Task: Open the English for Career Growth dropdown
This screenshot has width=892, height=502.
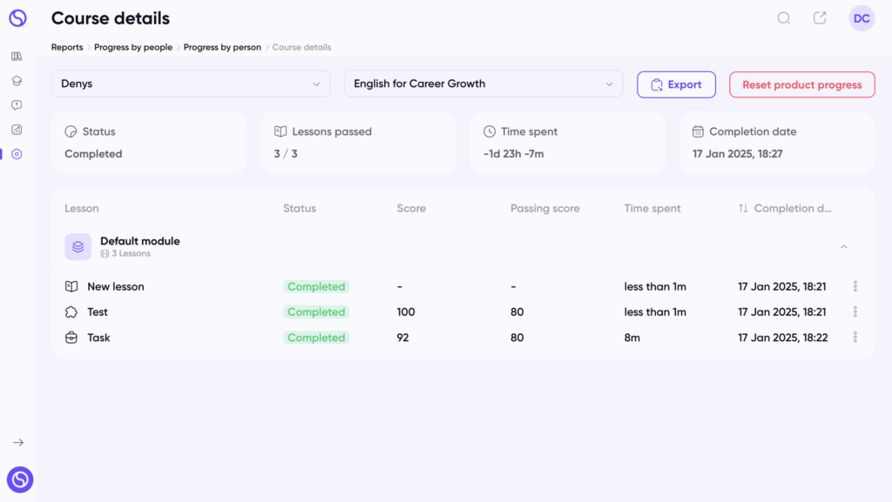Action: coord(483,84)
